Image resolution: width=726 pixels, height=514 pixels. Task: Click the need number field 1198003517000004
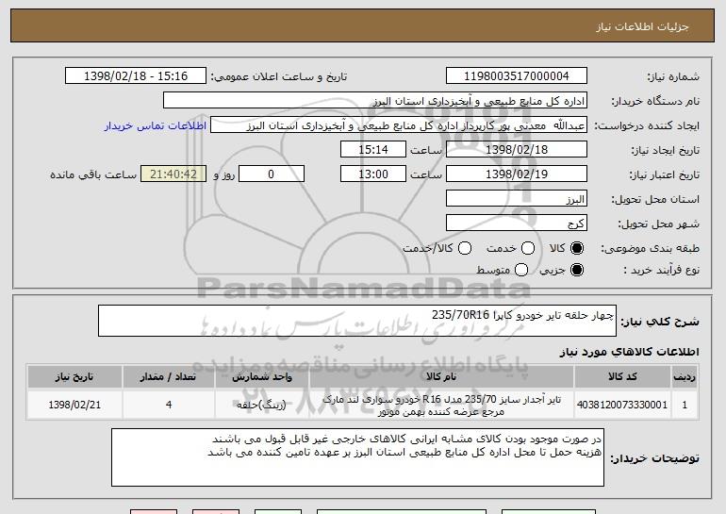click(x=517, y=76)
